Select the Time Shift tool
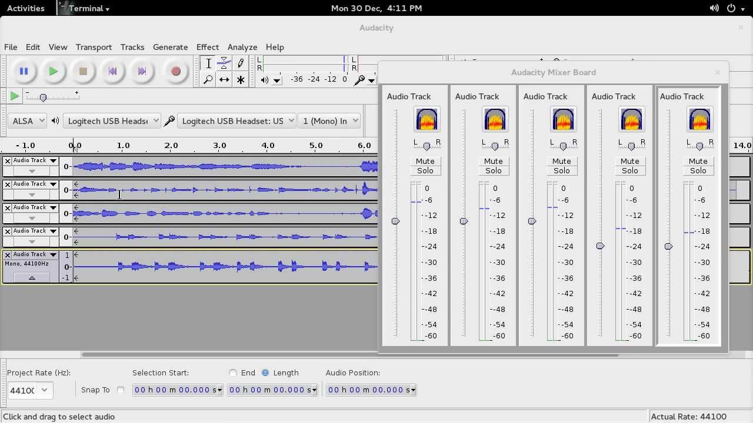The height and width of the screenshot is (423, 753). pos(224,79)
